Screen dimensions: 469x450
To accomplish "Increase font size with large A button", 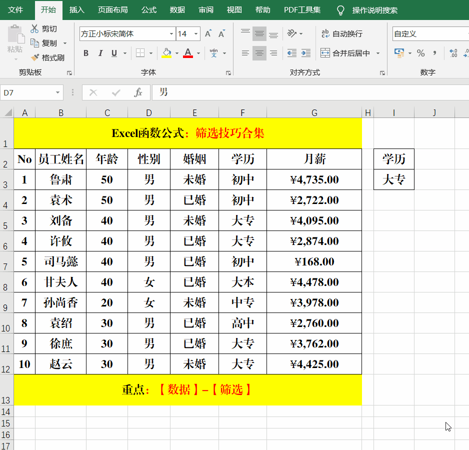I will pyautogui.click(x=208, y=33).
